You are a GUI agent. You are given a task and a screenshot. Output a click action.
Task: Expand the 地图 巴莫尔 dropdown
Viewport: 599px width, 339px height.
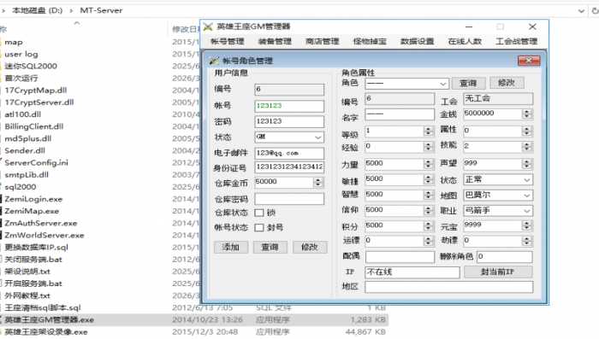527,196
